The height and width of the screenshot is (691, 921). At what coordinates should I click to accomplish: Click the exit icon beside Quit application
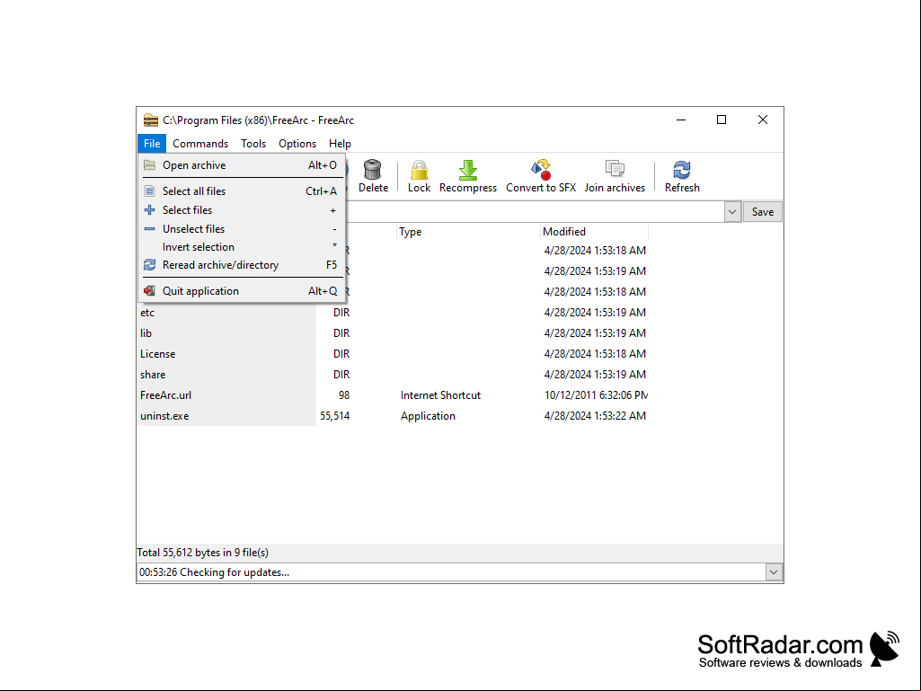click(x=150, y=291)
